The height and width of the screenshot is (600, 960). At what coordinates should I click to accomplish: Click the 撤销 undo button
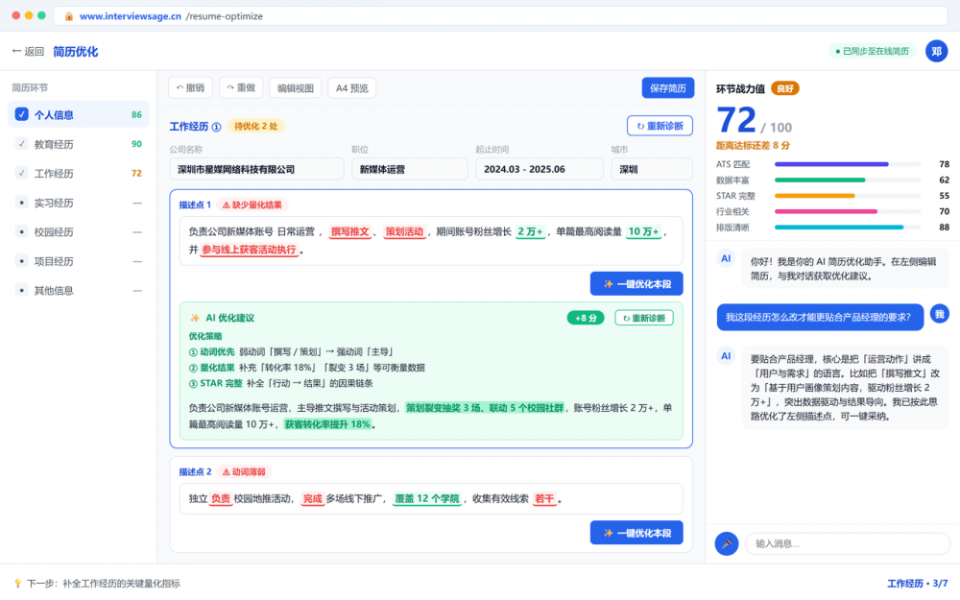190,87
